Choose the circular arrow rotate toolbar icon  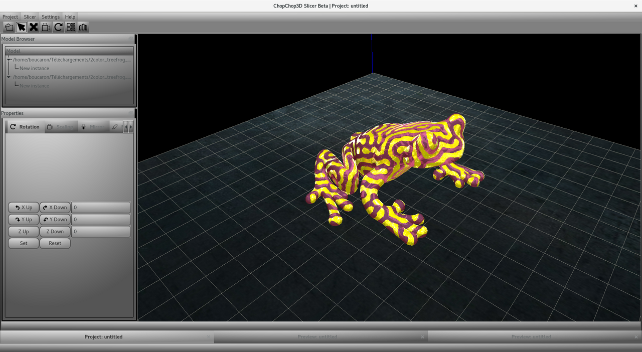pyautogui.click(x=58, y=27)
